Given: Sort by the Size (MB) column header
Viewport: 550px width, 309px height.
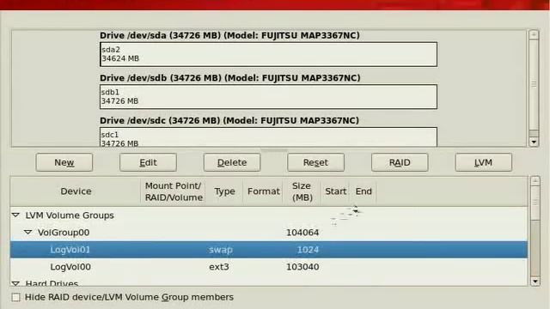Looking at the screenshot, I should [302, 191].
